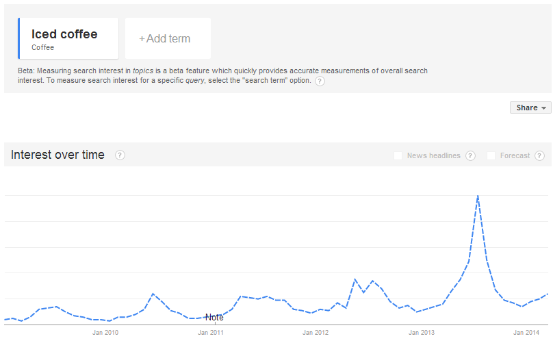Click the Jan 2012 axis label

point(316,333)
